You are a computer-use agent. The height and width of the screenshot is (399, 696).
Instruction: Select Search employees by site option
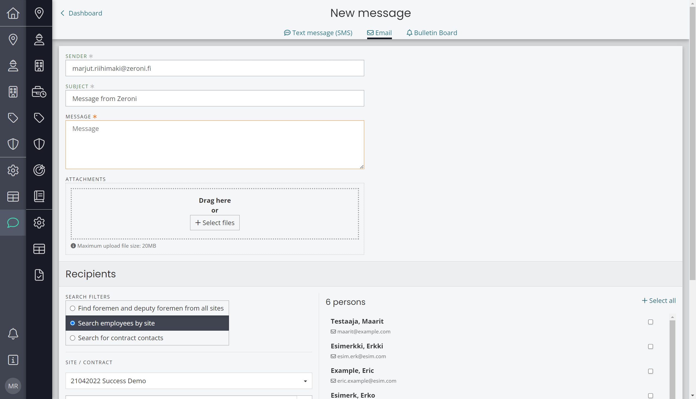coord(147,323)
